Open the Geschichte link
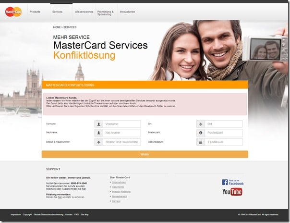Screen dimensions: 290x223 point(118,187)
